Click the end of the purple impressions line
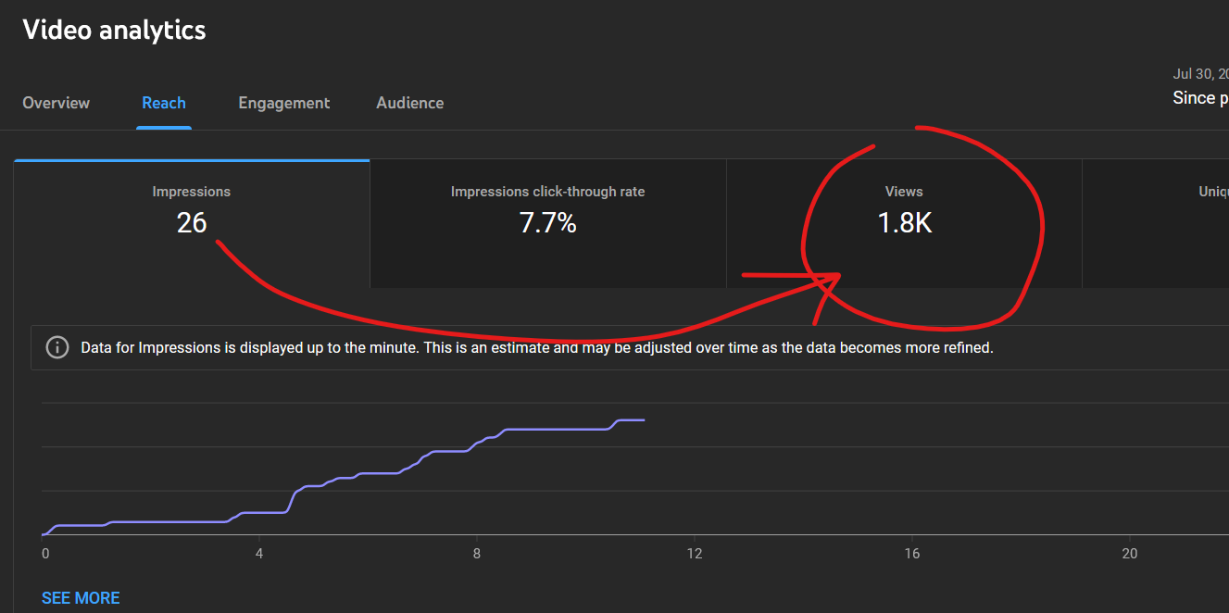 coord(643,420)
